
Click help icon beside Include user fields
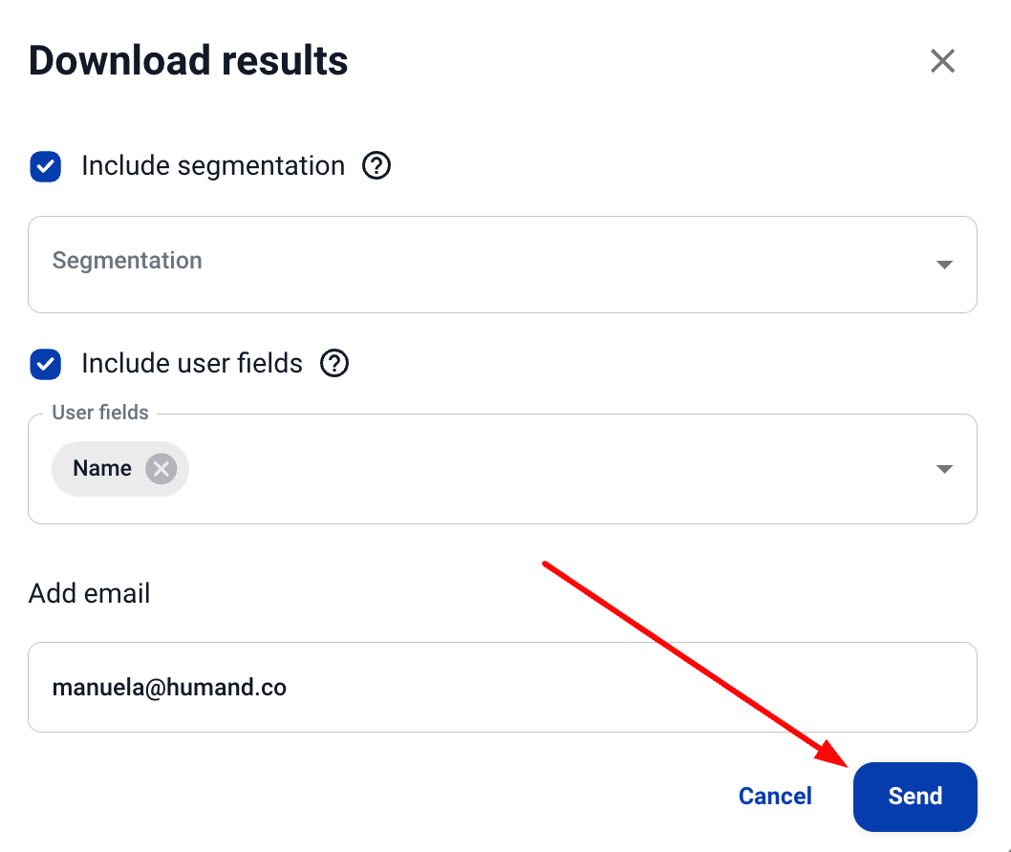(334, 364)
